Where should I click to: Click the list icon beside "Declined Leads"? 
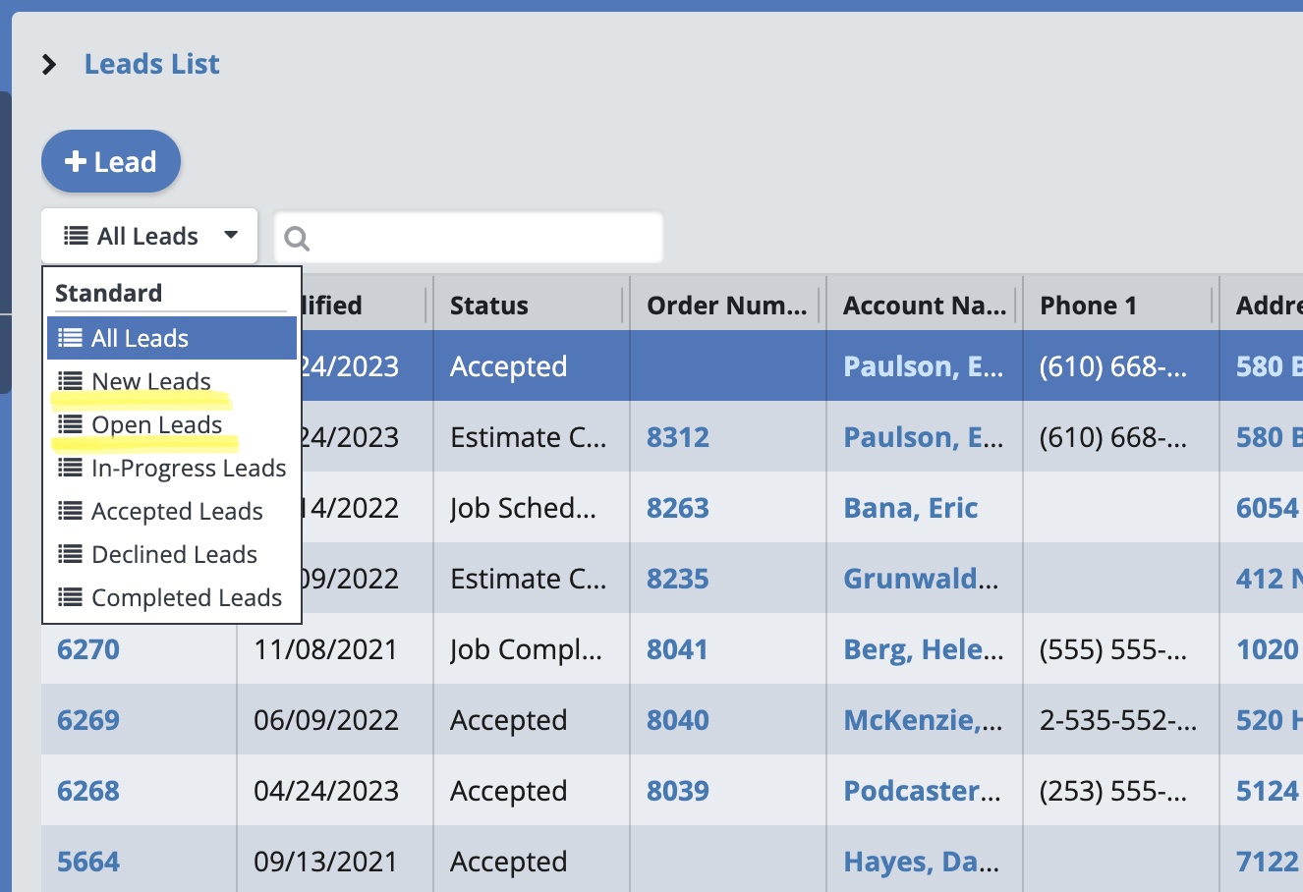[x=69, y=554]
